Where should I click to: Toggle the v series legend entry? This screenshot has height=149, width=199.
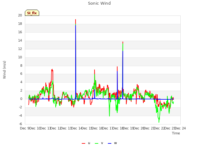tap(99, 143)
